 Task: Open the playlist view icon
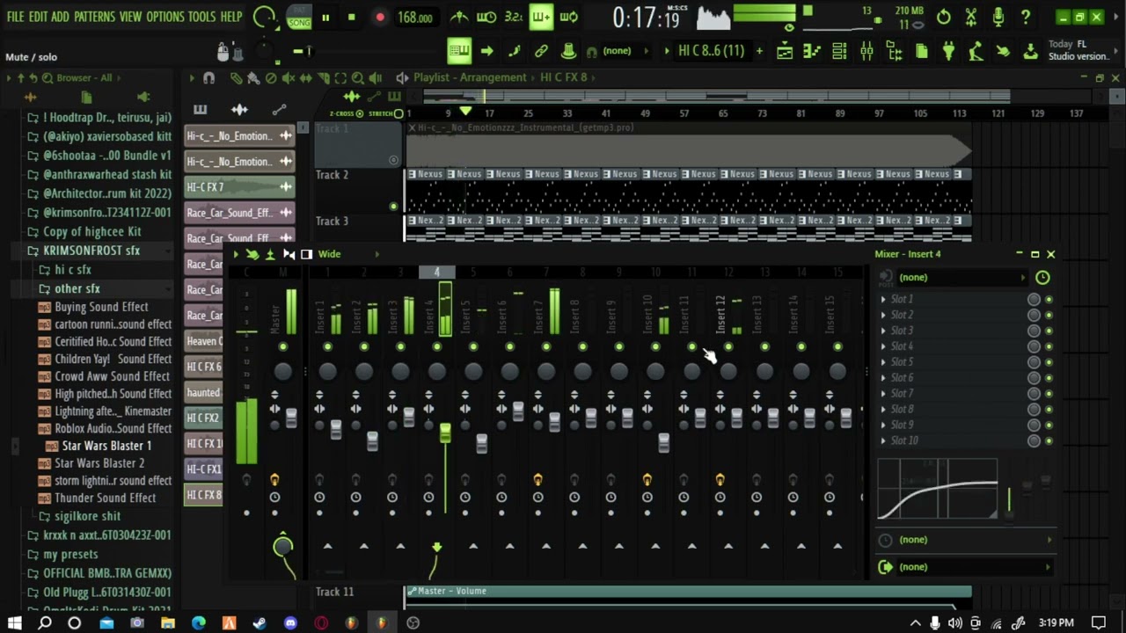(x=785, y=51)
